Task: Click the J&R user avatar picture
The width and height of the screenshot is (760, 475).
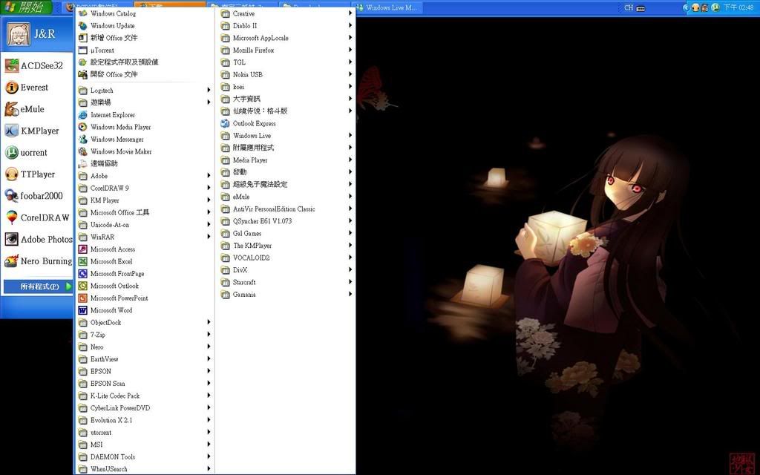Action: 19,34
